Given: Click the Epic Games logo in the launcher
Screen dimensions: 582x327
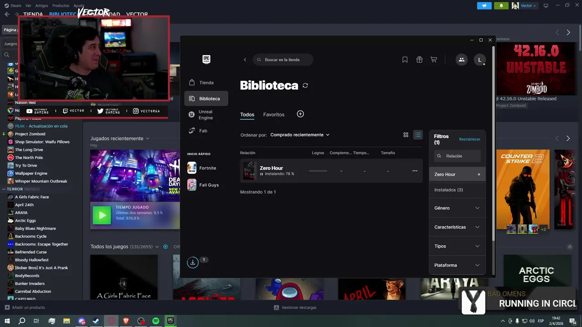Looking at the screenshot, I should click(206, 59).
